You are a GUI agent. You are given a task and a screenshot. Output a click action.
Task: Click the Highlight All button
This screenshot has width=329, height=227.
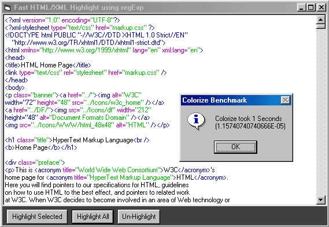click(x=93, y=217)
